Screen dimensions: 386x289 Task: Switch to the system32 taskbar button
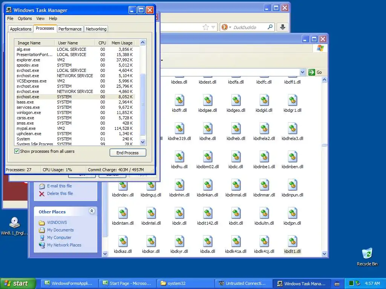point(186,284)
